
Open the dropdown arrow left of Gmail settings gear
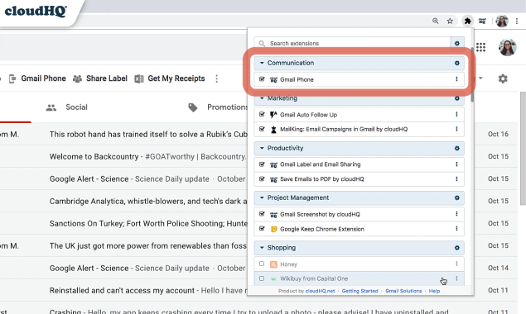[x=480, y=78]
